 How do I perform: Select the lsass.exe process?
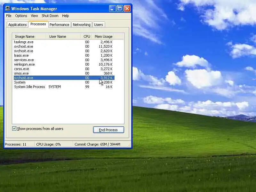click(64, 55)
